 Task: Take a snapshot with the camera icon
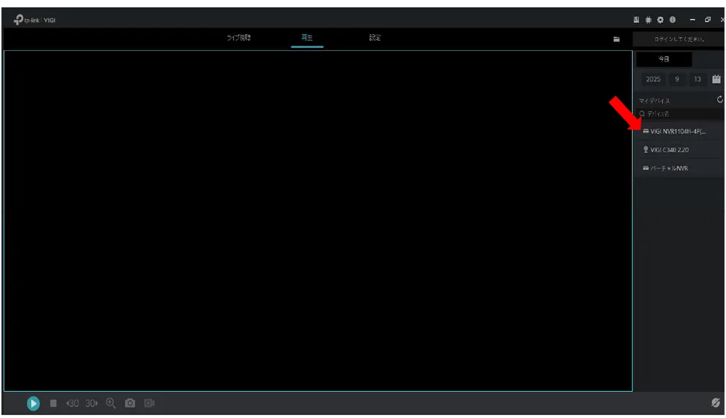130,403
